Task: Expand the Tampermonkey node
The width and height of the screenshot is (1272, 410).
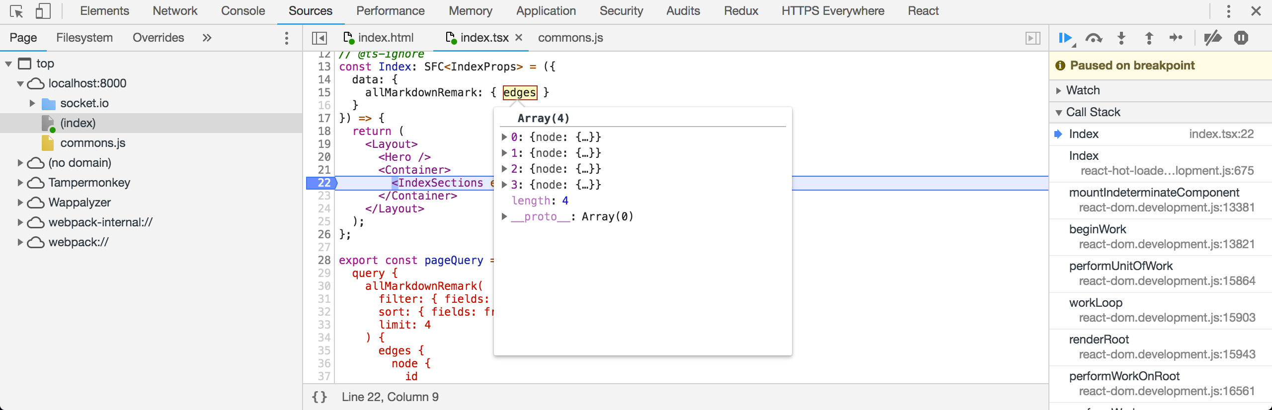Action: (20, 183)
